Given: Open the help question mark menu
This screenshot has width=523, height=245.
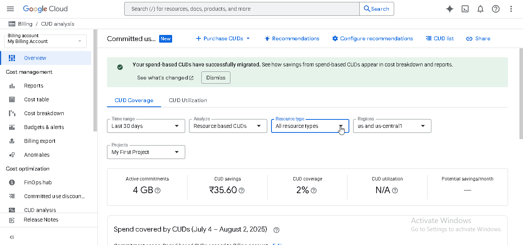Looking at the screenshot, I should (496, 9).
